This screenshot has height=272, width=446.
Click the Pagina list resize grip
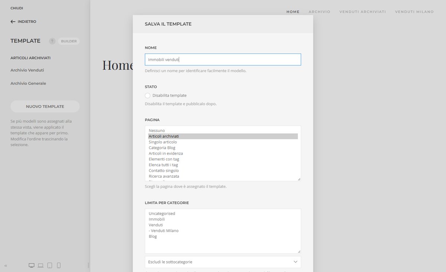299,179
